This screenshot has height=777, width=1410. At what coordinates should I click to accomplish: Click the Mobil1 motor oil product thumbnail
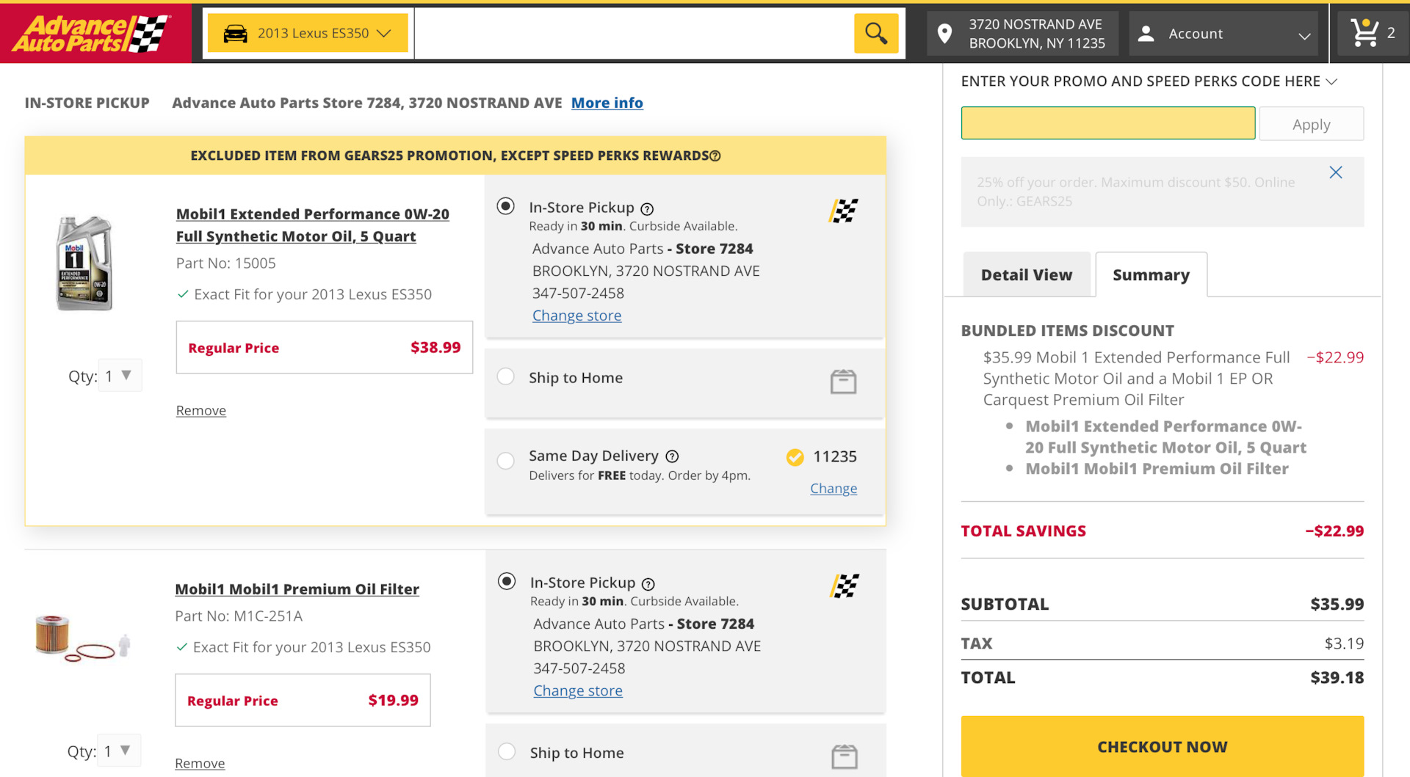tap(84, 263)
